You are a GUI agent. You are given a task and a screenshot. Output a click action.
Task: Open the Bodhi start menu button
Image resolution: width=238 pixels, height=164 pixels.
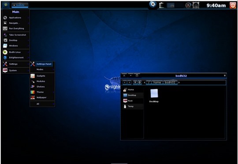(x=6, y=5)
